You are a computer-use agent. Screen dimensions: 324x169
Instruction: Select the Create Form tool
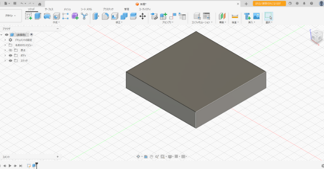[x=75, y=16]
